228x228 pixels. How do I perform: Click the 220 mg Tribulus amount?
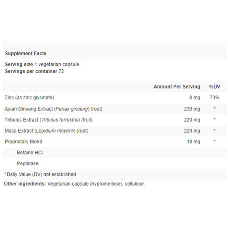192,120
